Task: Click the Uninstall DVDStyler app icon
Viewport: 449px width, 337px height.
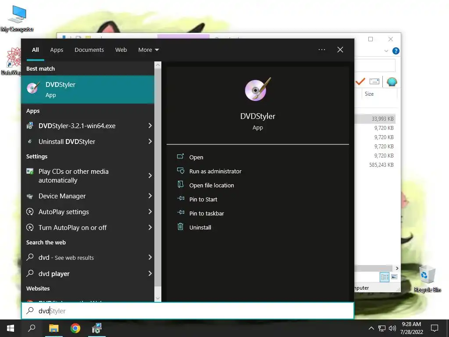Action: 30,141
